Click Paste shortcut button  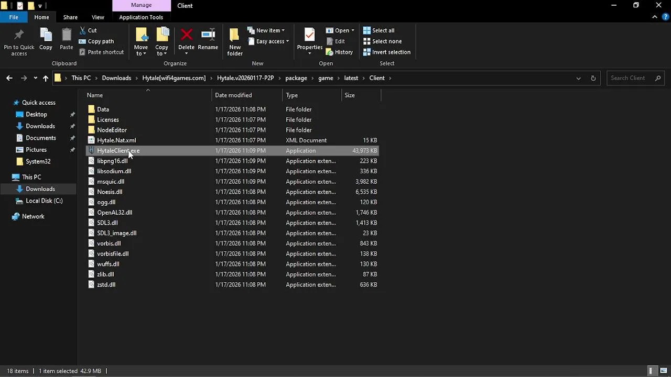(x=101, y=52)
